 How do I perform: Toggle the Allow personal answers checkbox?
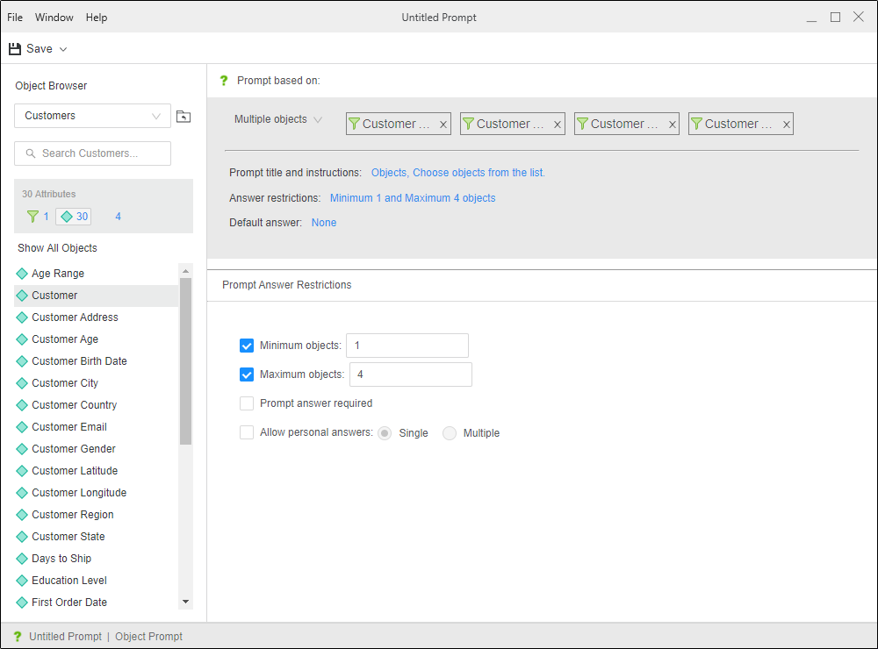(x=247, y=432)
